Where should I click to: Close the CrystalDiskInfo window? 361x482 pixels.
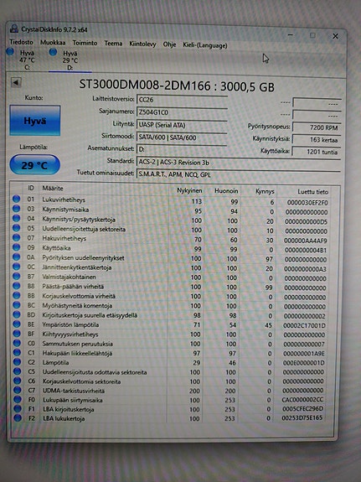click(335, 36)
